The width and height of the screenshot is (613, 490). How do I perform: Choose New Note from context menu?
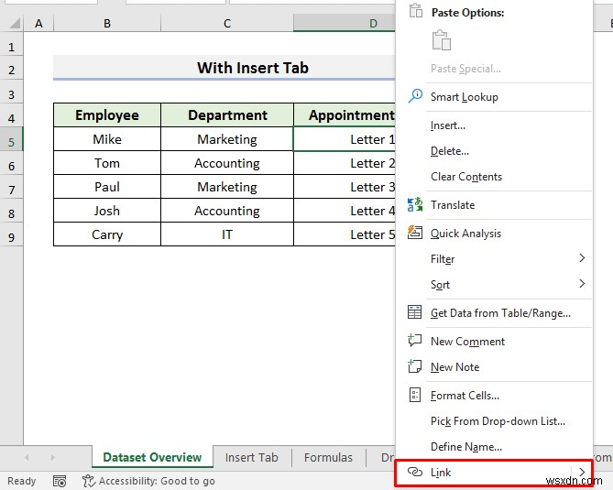click(494, 367)
